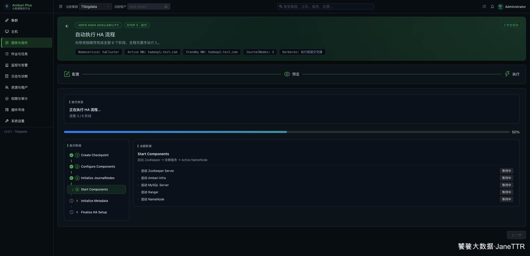Viewport: 530px width, 256px height.
Task: Click the 上一步 button
Action: (516, 235)
